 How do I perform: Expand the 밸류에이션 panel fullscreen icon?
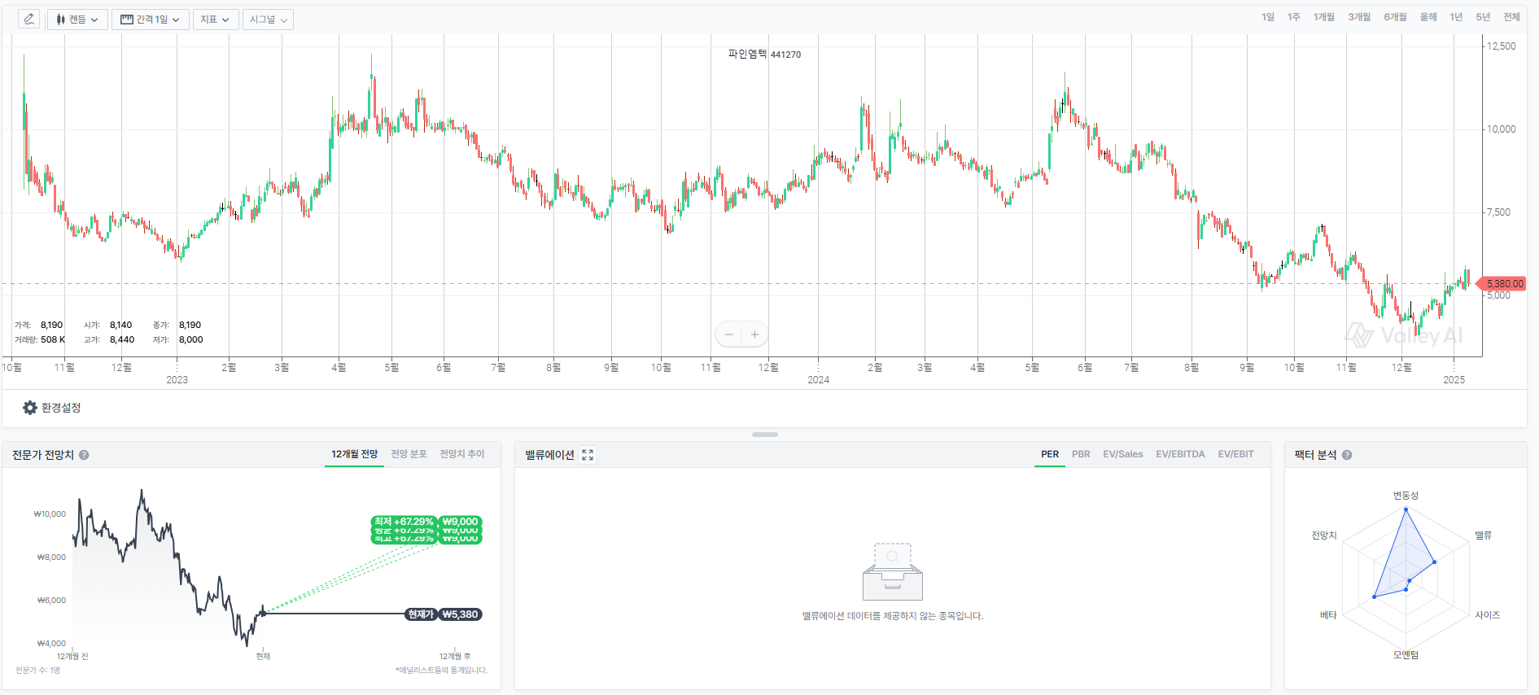tap(588, 455)
